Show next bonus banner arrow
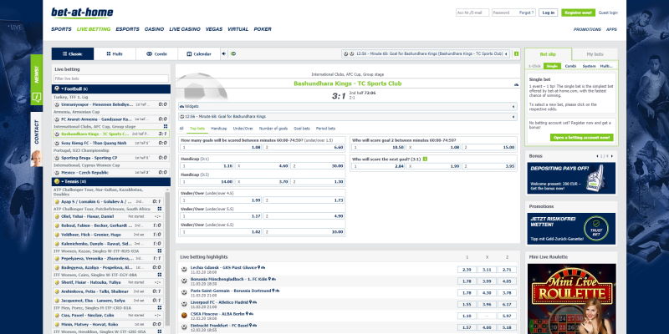 613,156
